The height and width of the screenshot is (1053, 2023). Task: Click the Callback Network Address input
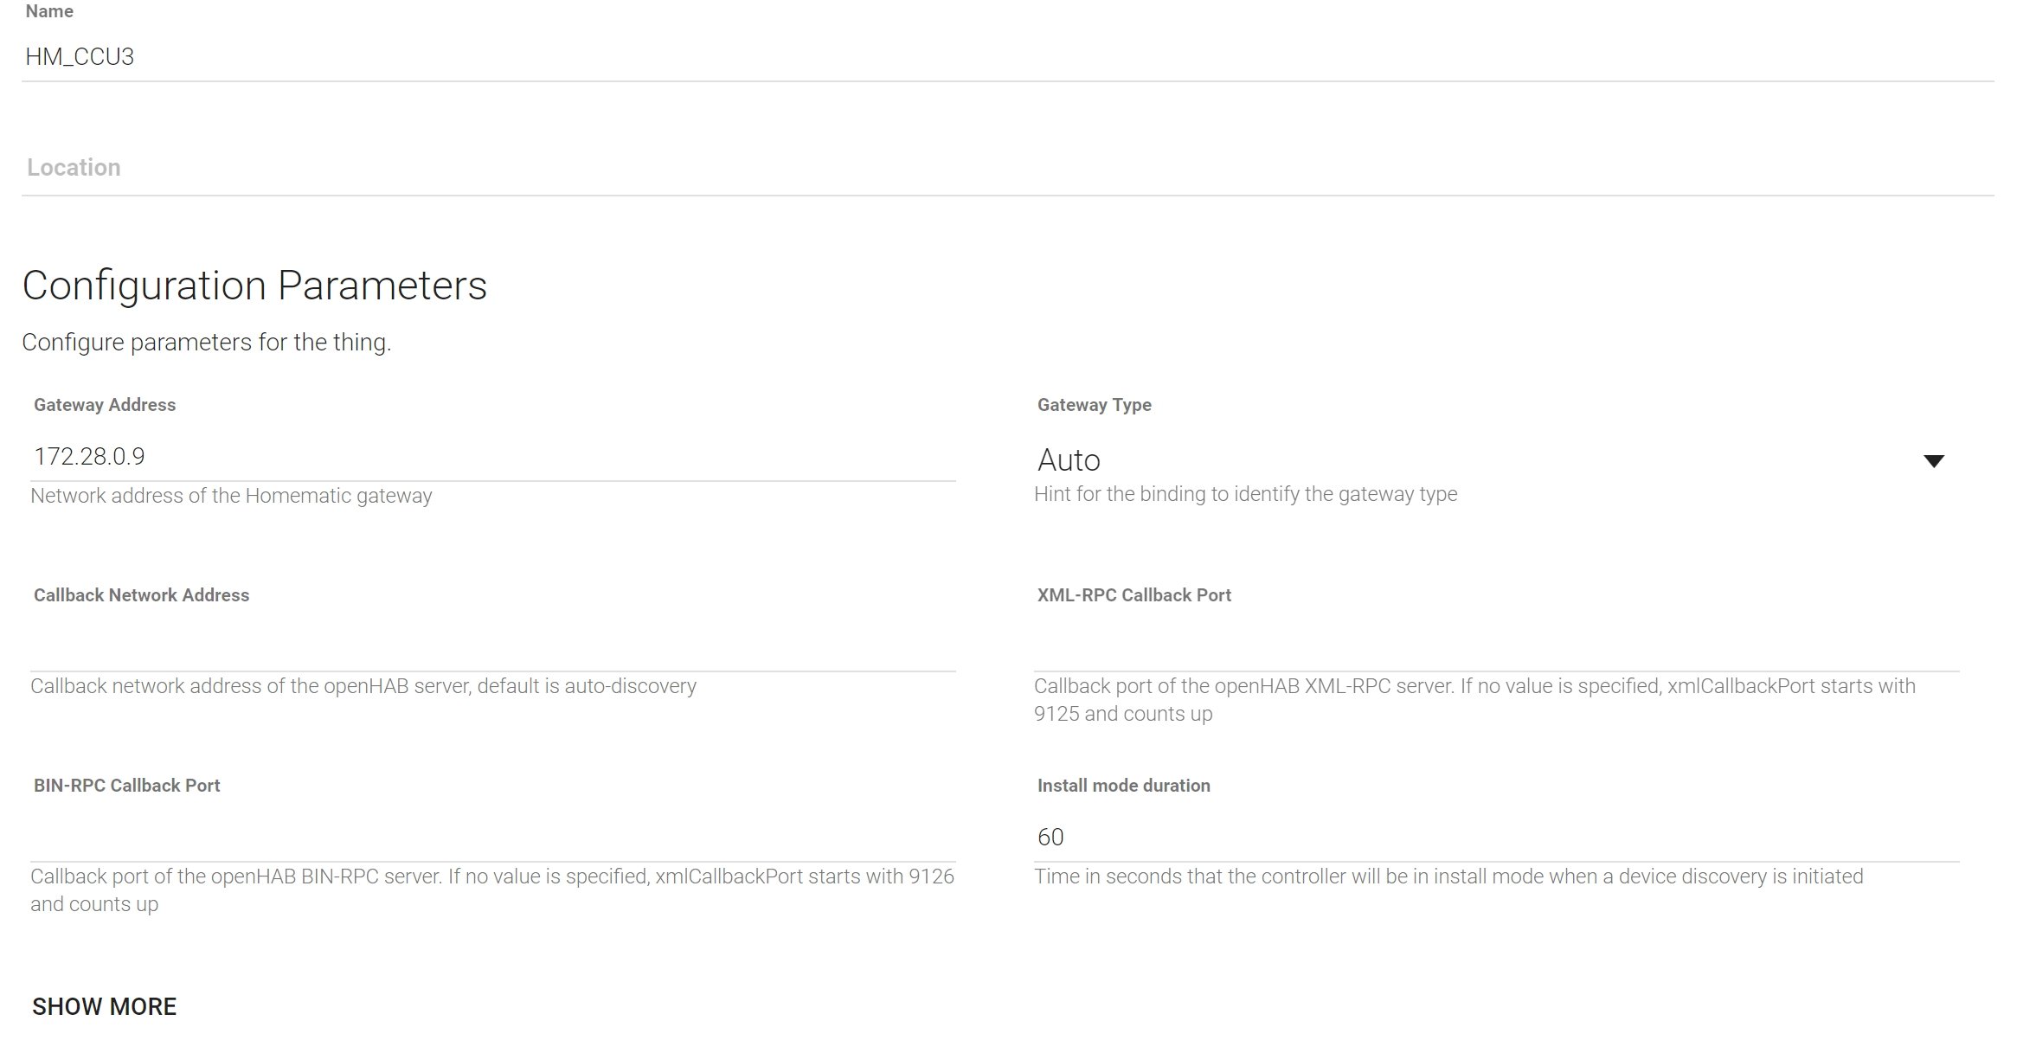pos(346,645)
